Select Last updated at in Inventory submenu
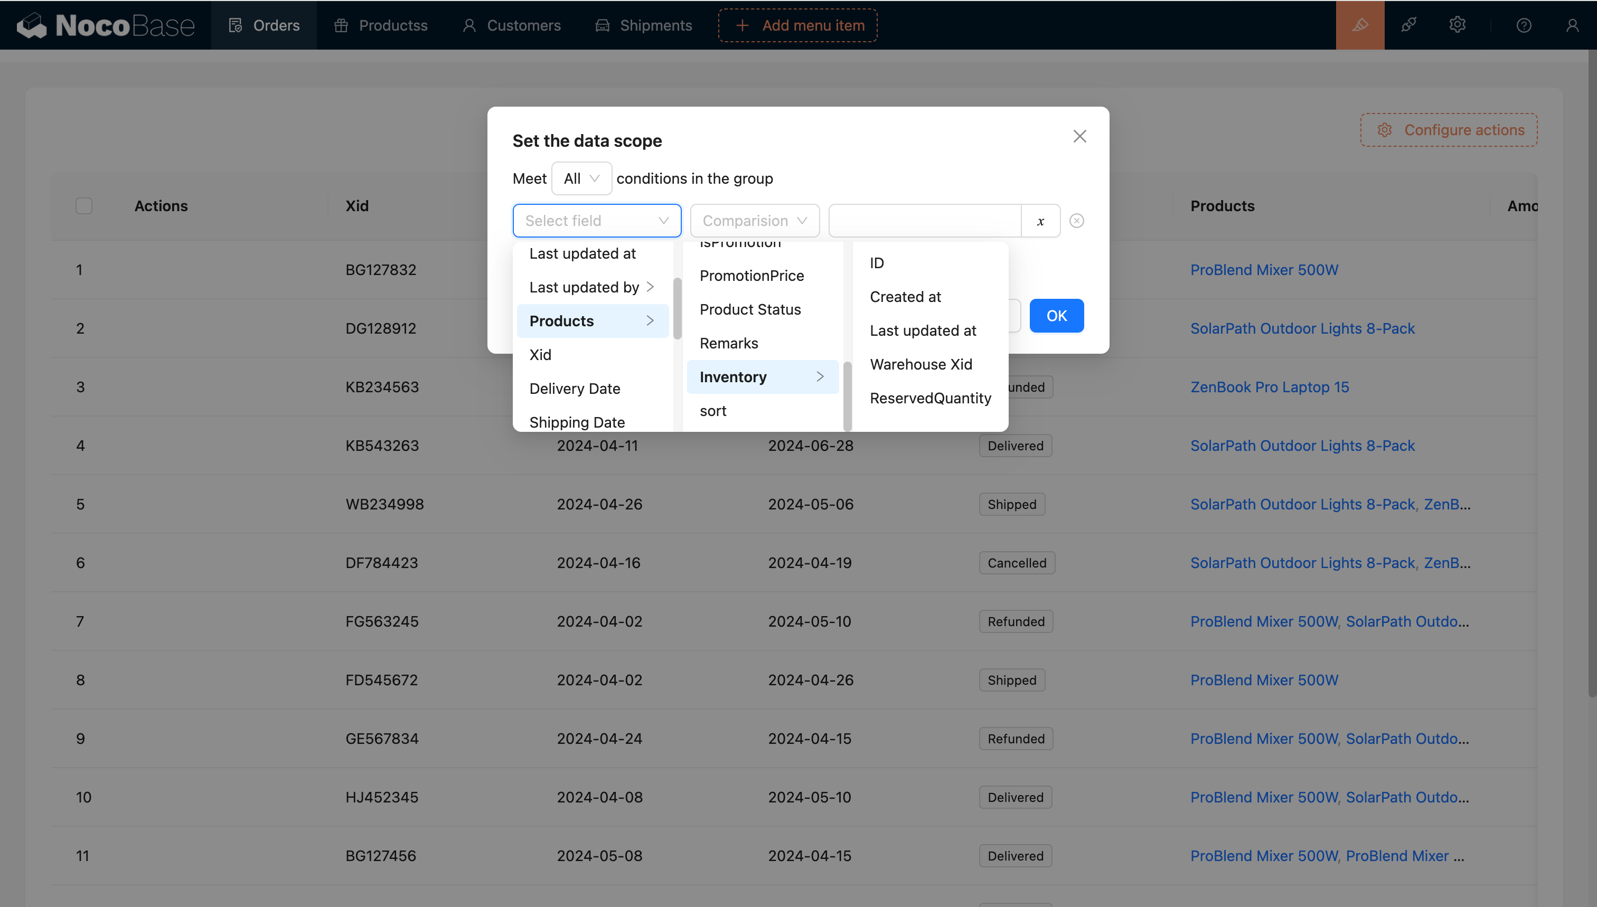The image size is (1597, 907). [931, 330]
